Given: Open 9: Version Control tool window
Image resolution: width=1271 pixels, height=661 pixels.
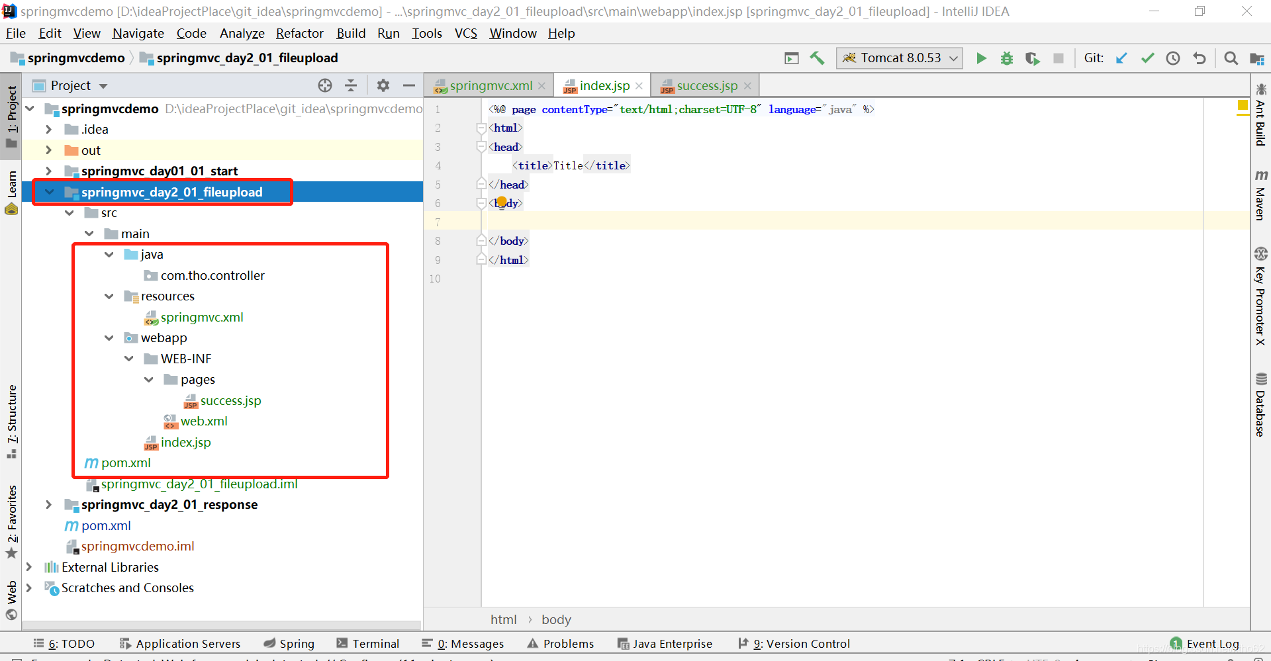Looking at the screenshot, I should pyautogui.click(x=794, y=643).
